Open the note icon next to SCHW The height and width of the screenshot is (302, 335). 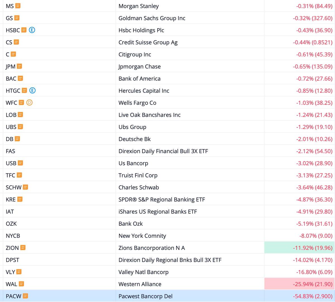pyautogui.click(x=25, y=187)
